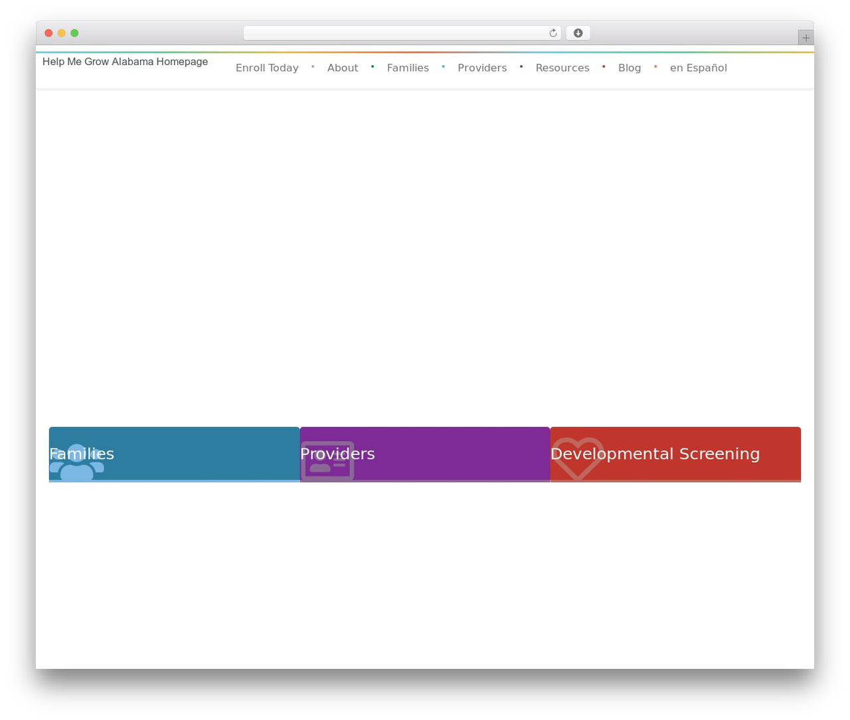Visit the Blog navigation link
The height and width of the screenshot is (720, 850).
click(x=630, y=68)
